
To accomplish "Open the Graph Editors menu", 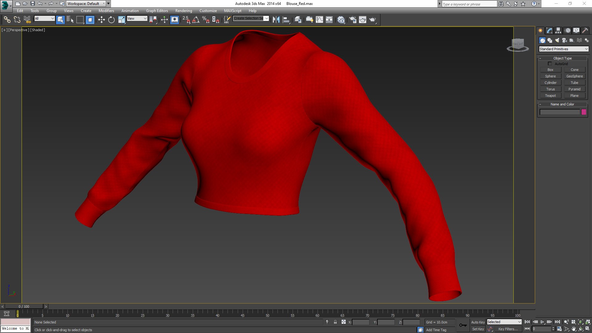I will click(x=157, y=10).
